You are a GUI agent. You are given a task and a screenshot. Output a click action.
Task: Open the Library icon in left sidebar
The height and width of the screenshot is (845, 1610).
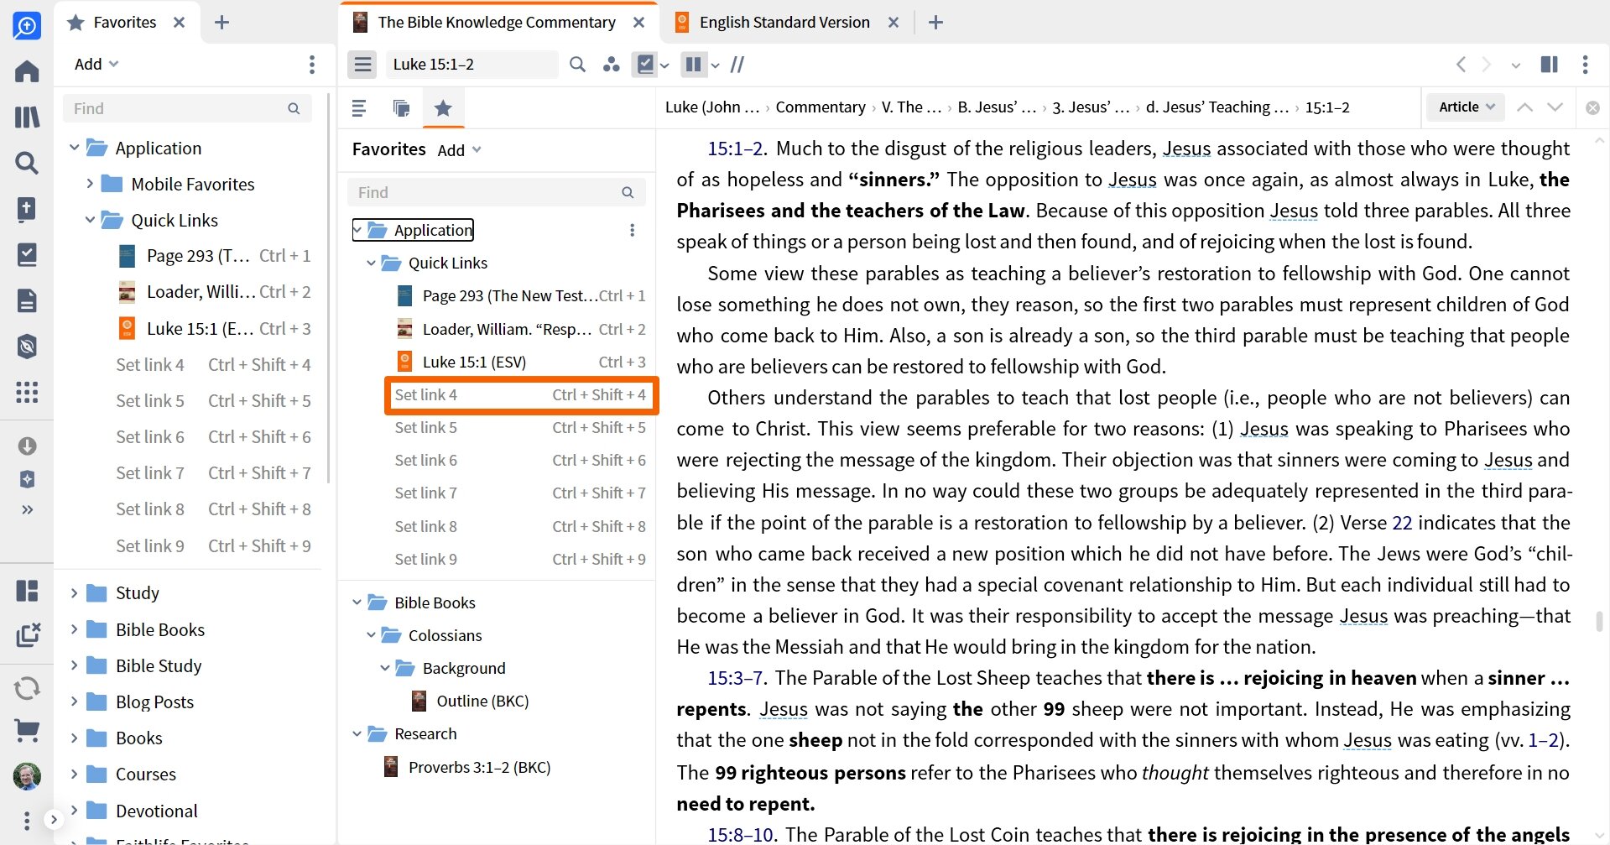pos(27,117)
